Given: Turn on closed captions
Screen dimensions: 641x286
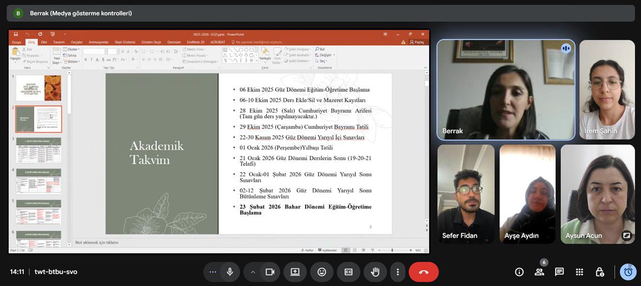Looking at the screenshot, I should (348, 272).
